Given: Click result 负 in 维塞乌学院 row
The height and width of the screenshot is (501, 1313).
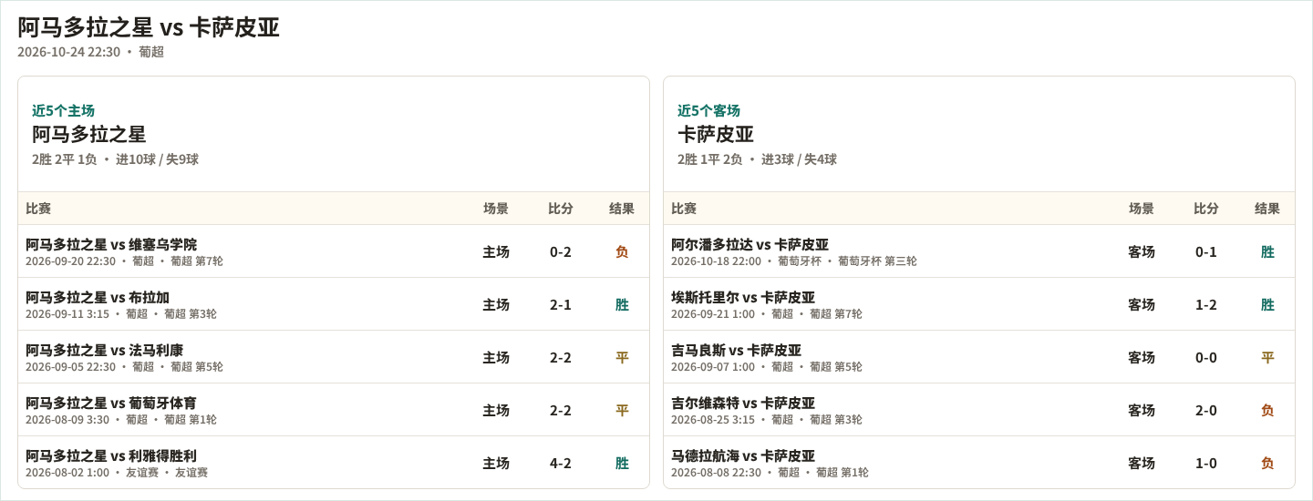Looking at the screenshot, I should (622, 251).
